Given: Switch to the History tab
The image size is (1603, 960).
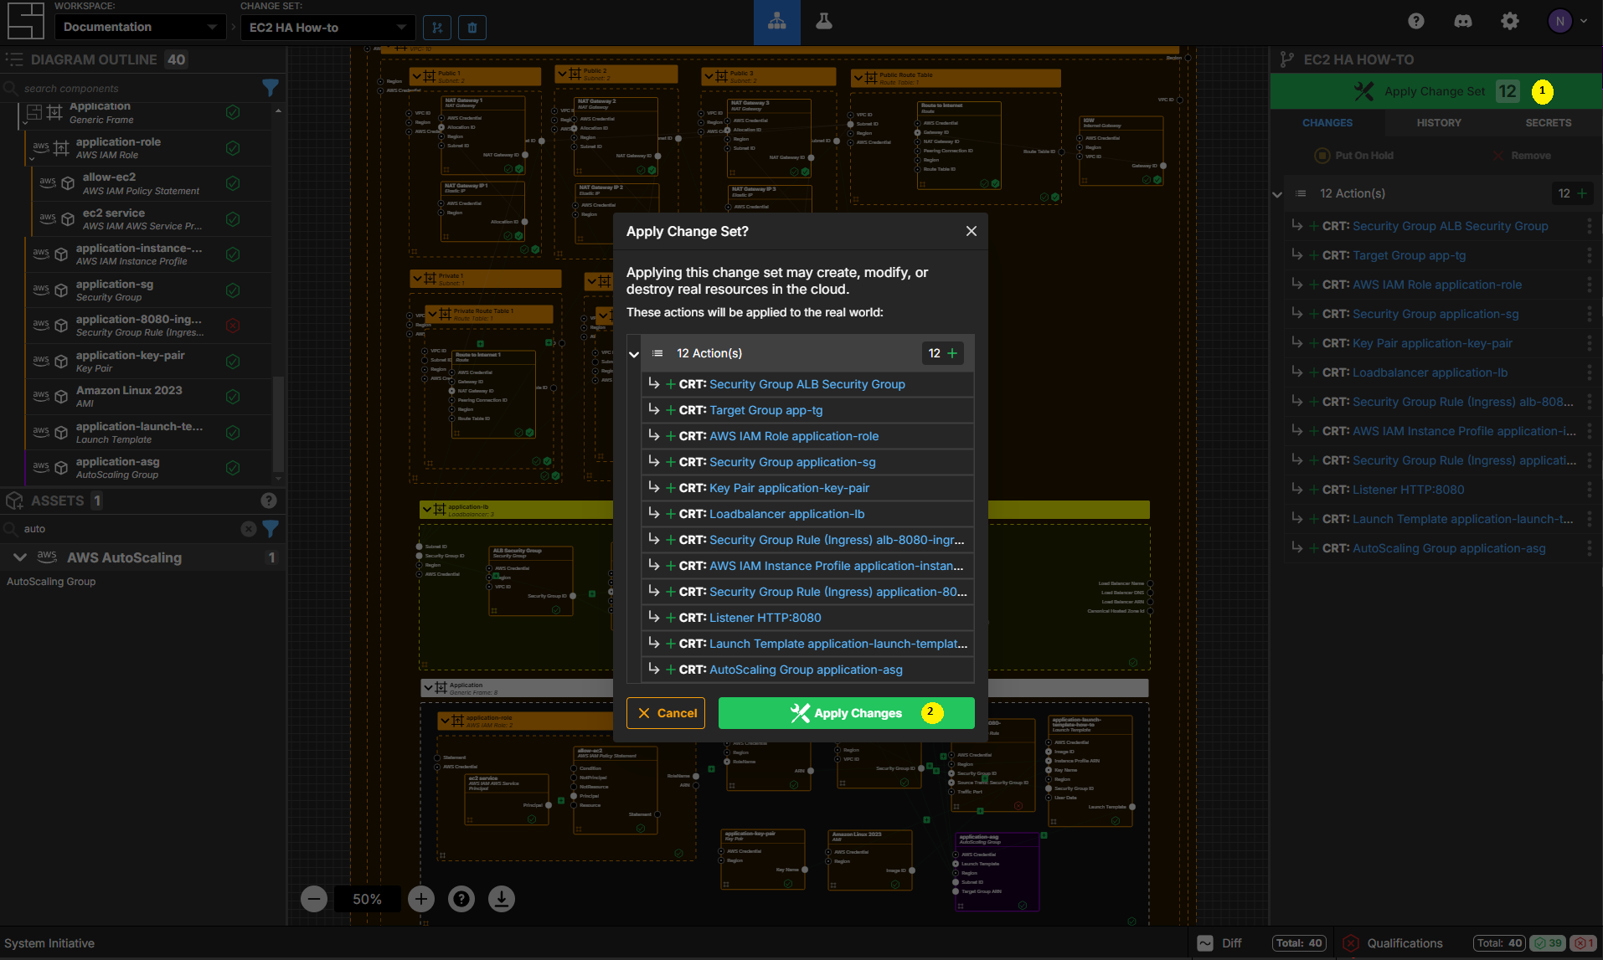Looking at the screenshot, I should (1439, 122).
